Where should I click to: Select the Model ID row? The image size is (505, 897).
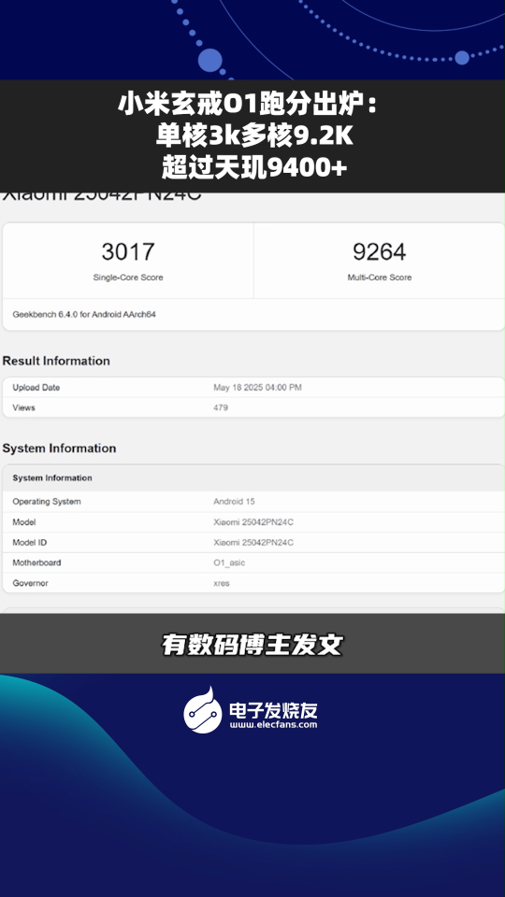[253, 542]
